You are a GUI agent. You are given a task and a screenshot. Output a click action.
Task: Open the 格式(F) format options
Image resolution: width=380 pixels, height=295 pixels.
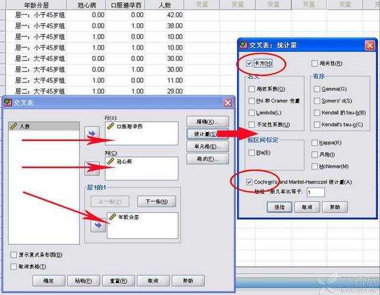click(x=205, y=159)
